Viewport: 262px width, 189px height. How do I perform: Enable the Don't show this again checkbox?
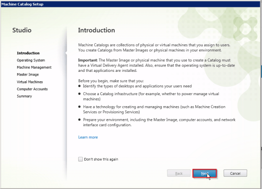coord(81,159)
